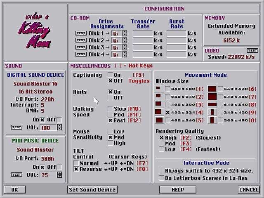Set mouse sensitivity to Low

pyautogui.click(x=110, y=131)
